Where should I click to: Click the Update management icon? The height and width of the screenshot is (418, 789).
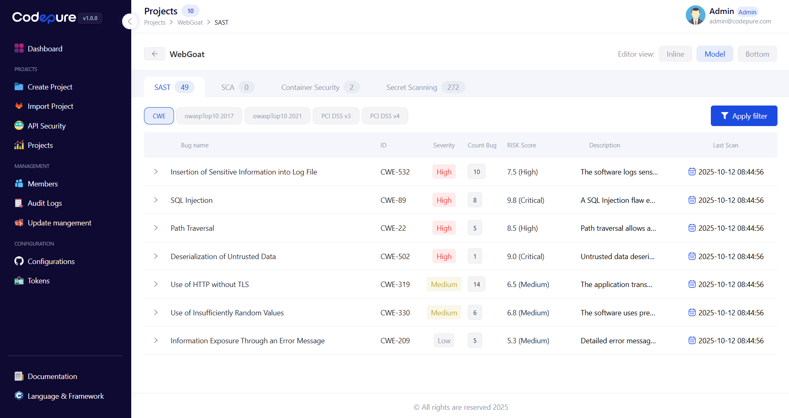pos(19,223)
